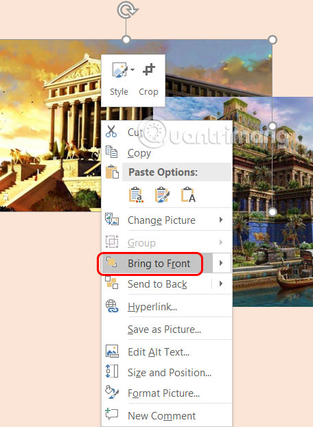Click the Crop label in mini toolbar
The height and width of the screenshot is (427, 313).
click(148, 92)
